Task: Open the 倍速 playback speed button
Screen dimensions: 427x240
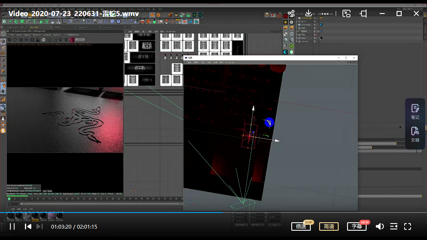Action: coord(301,226)
